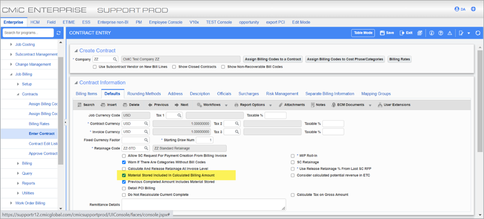The height and width of the screenshot is (219, 484).
Task: Open the ECM Documents dropdown arrow
Action: point(370,105)
